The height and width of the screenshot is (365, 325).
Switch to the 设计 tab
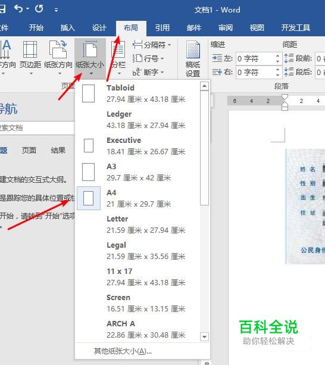point(99,28)
